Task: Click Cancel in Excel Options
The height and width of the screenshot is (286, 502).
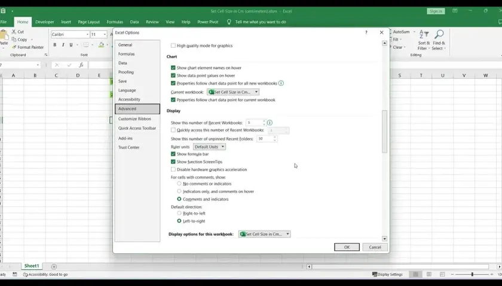Action: tap(375, 247)
